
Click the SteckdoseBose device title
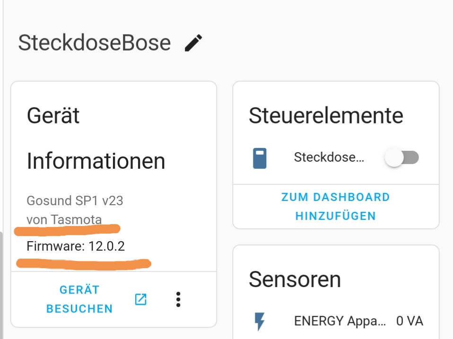point(95,43)
